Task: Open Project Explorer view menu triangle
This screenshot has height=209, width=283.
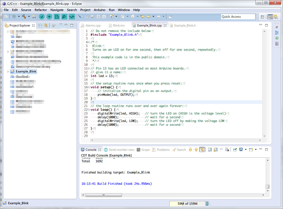Action: point(61,24)
